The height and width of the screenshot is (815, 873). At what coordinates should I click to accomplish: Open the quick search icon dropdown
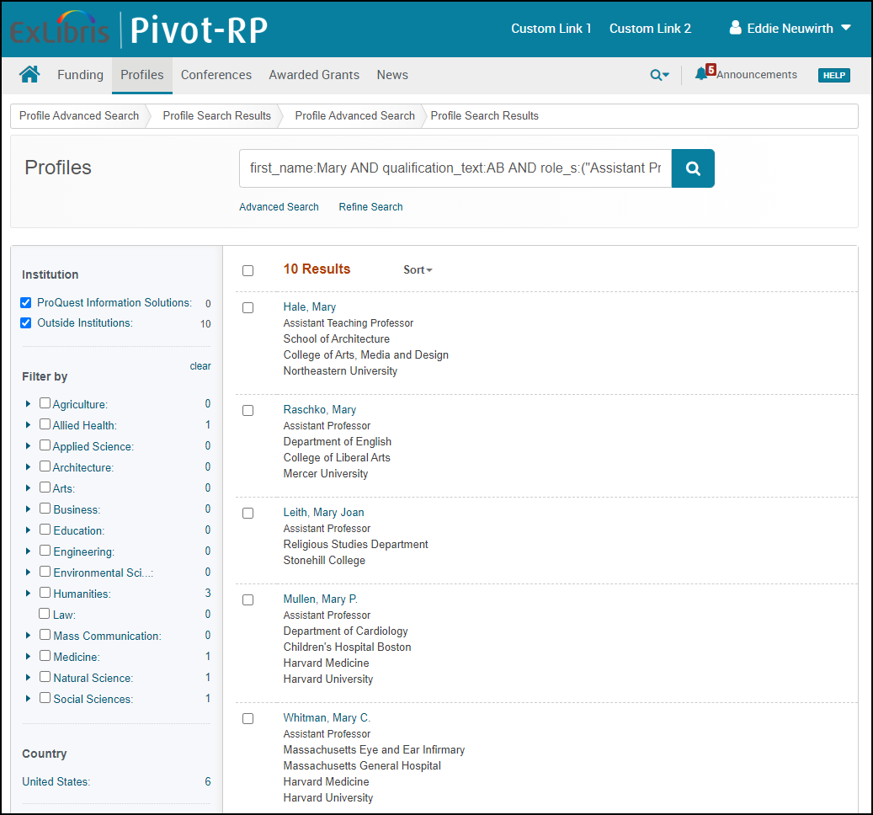(x=659, y=75)
